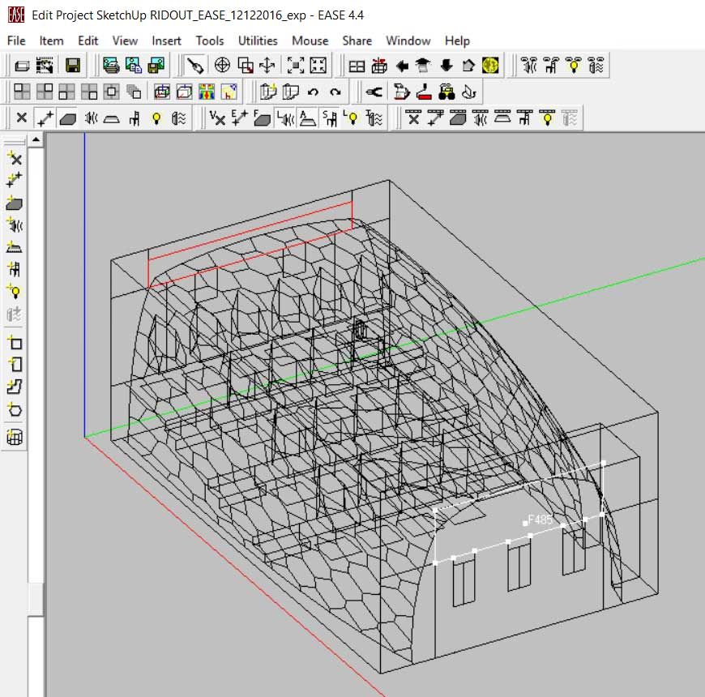Open the Window menu

pyautogui.click(x=408, y=41)
